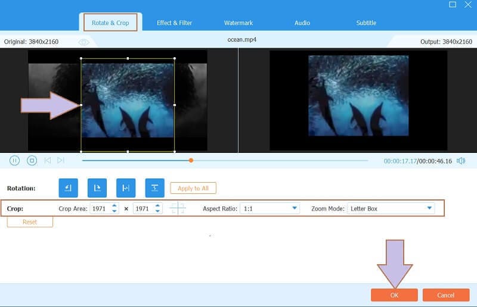Switch to Rotate & Crop tab
This screenshot has height=307, width=477.
(110, 23)
